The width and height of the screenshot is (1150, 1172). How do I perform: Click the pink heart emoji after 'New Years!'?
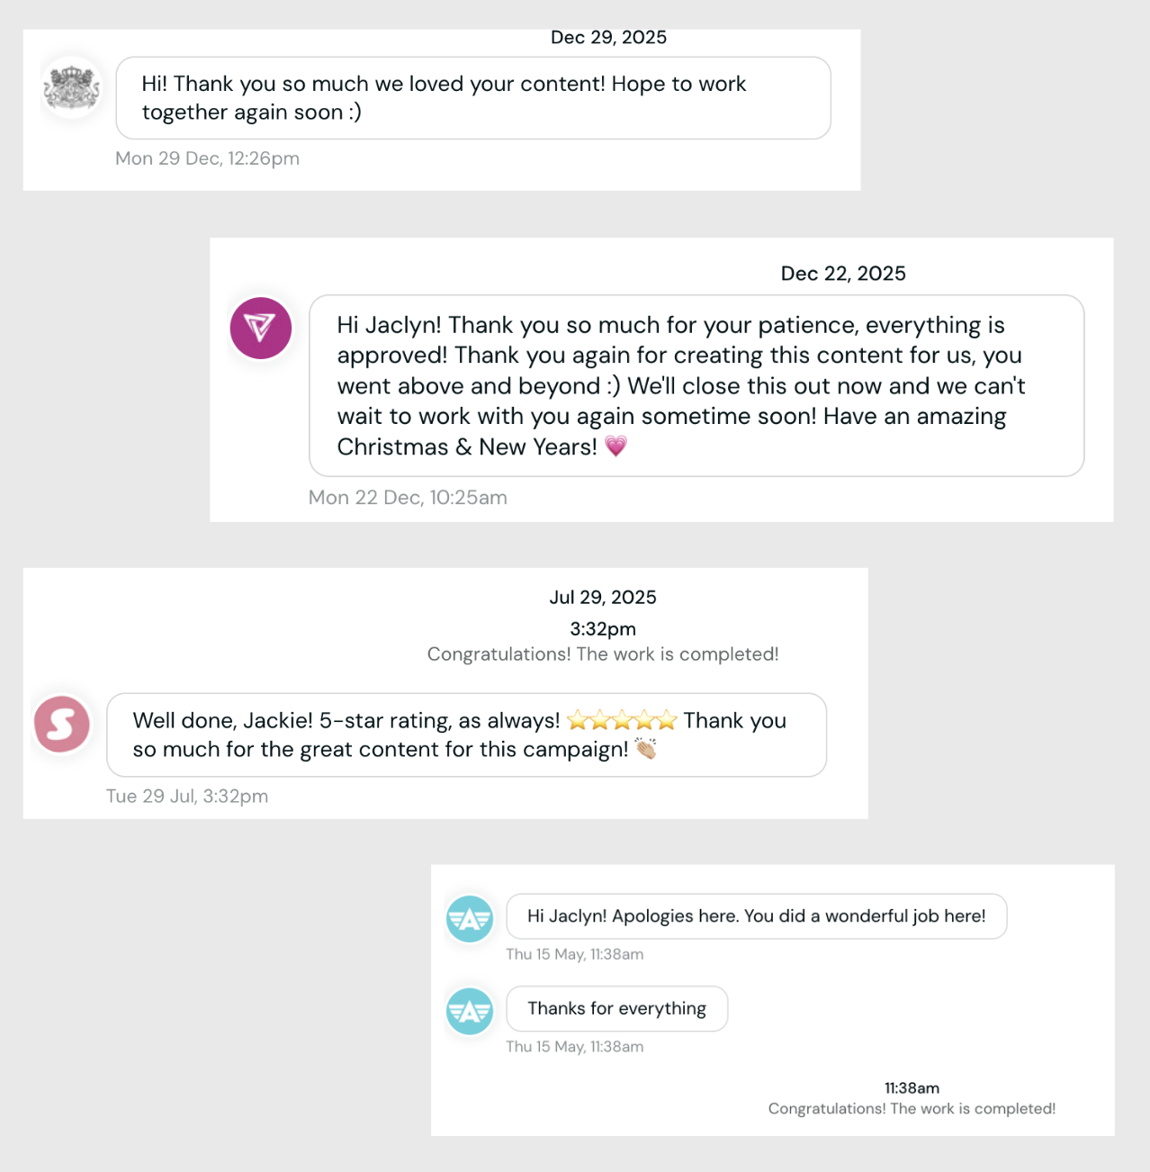615,446
